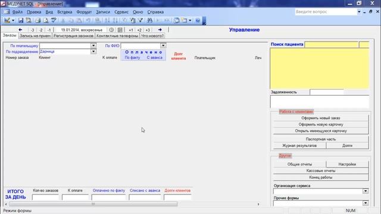Screen dimensions: 381x214
Task: Go to next day with right arrow
Action: (x=160, y=30)
